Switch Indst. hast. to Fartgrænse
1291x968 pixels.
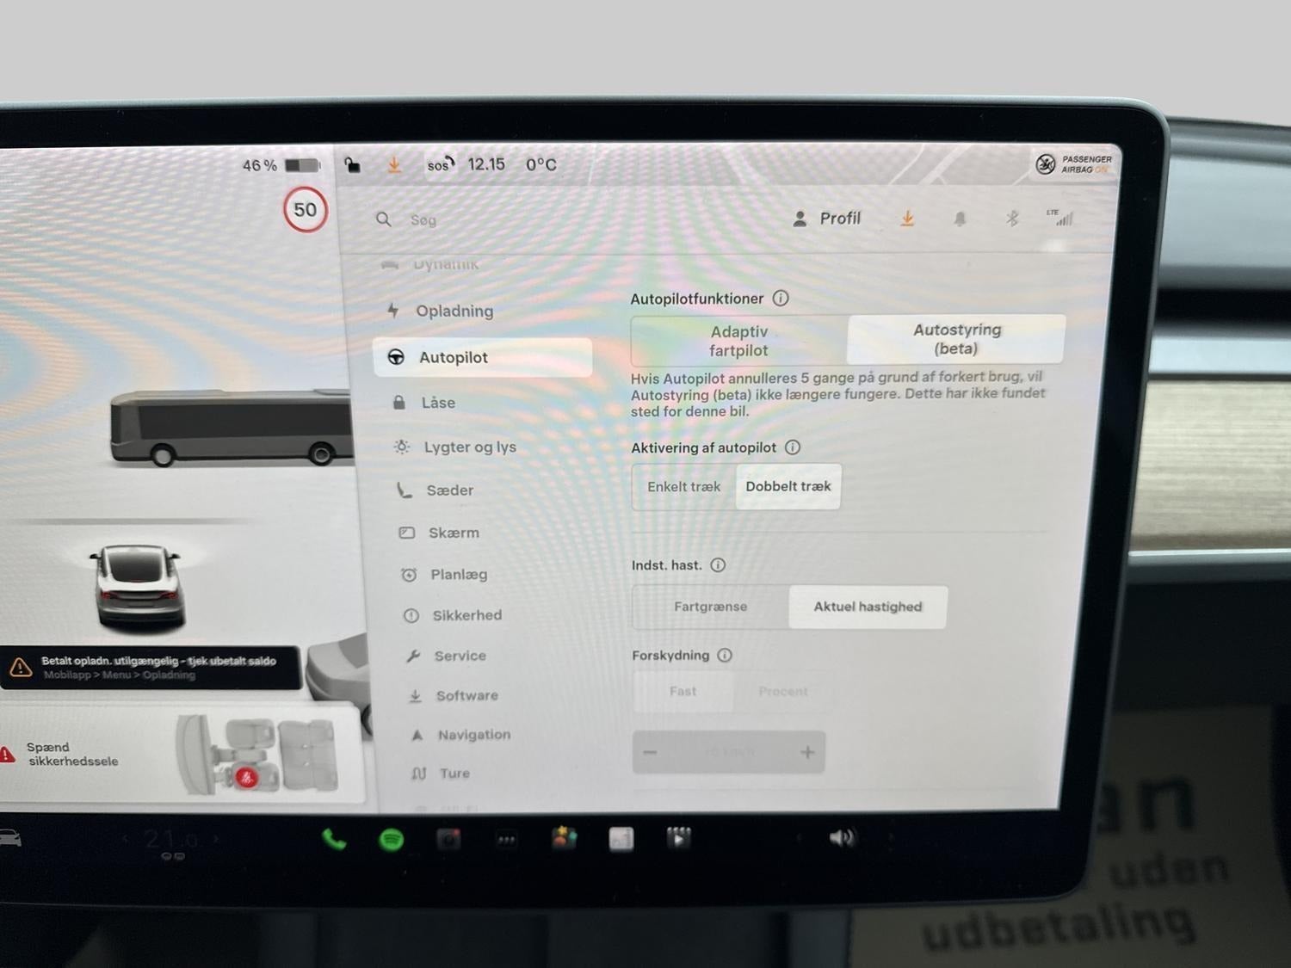tap(710, 607)
